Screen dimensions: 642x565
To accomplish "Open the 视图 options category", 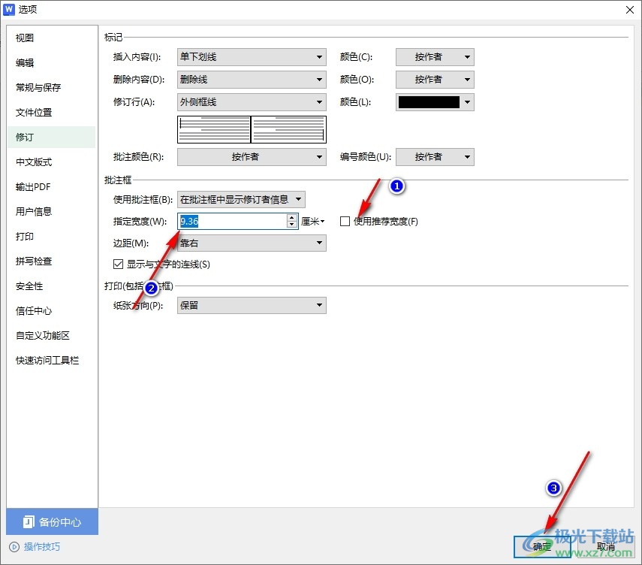I will (x=25, y=38).
